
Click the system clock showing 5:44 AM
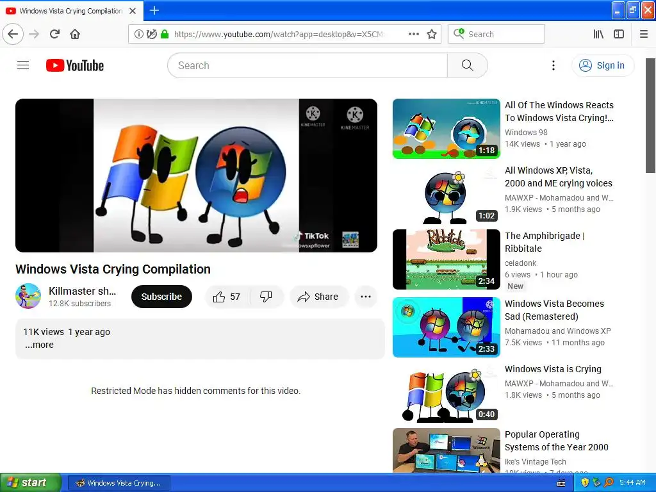[632, 482]
